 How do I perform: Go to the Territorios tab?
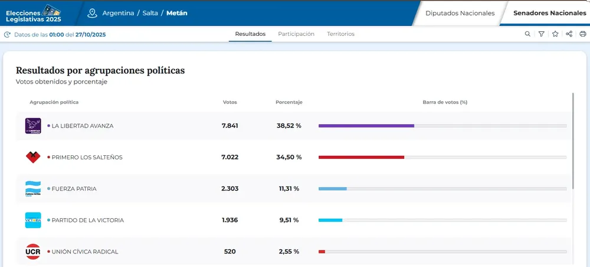pos(340,34)
